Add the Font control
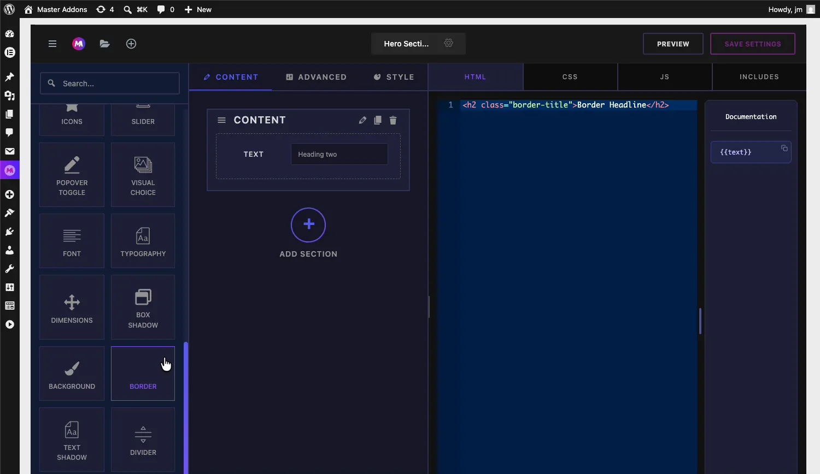The height and width of the screenshot is (474, 820). click(x=72, y=241)
